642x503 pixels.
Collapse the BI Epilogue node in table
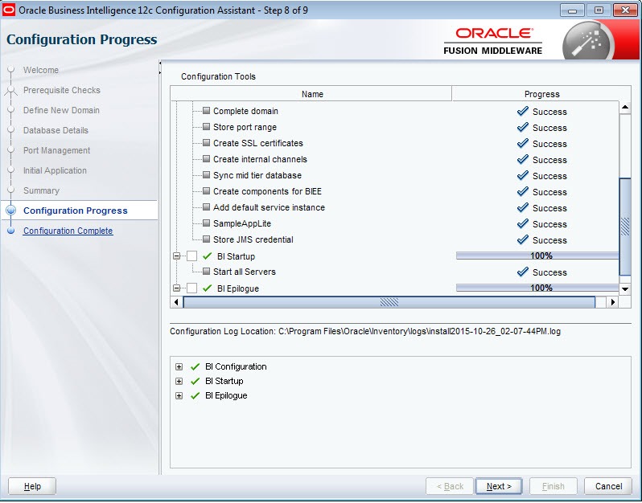[x=176, y=288]
